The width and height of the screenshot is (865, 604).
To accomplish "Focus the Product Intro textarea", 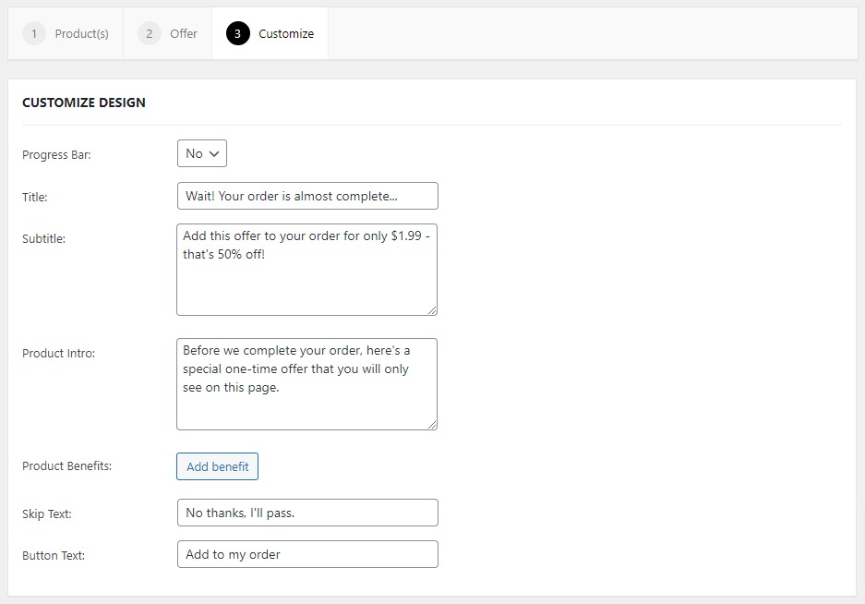I will point(306,382).
